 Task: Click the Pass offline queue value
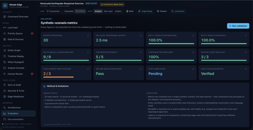click(x=100, y=74)
